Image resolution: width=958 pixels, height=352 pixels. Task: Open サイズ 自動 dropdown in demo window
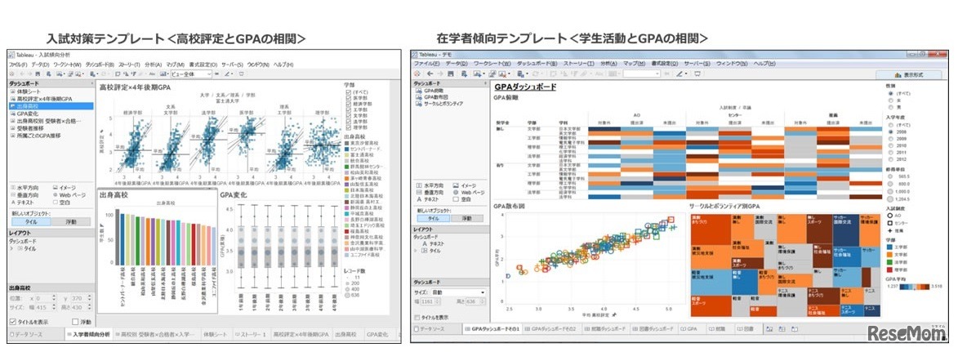point(458,292)
